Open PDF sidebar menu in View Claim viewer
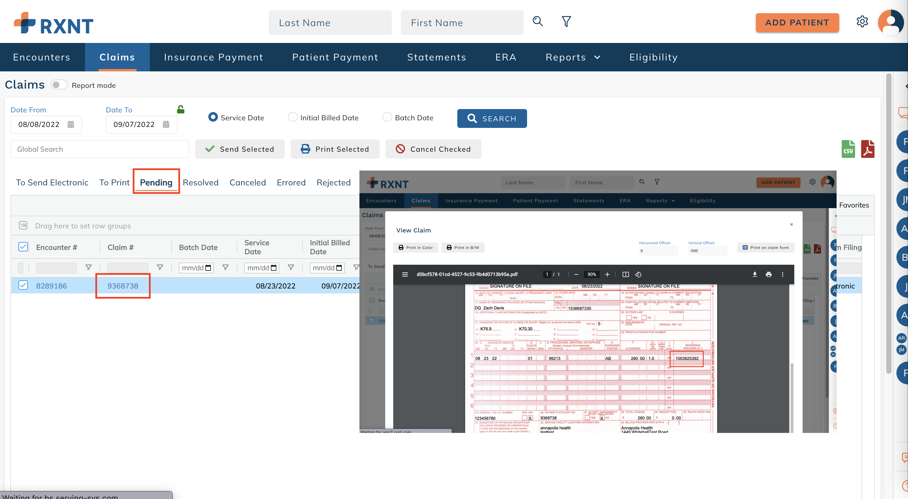This screenshot has width=908, height=499. click(x=405, y=274)
